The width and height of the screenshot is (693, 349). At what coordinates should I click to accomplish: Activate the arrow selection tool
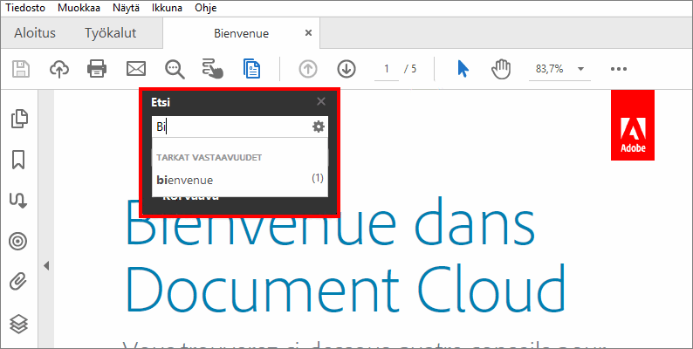click(463, 69)
